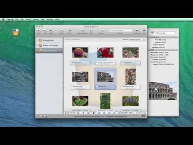Tick the Colosseo.jpg checkbox
Viewport: 193px width, 145px height.
coord(97,87)
